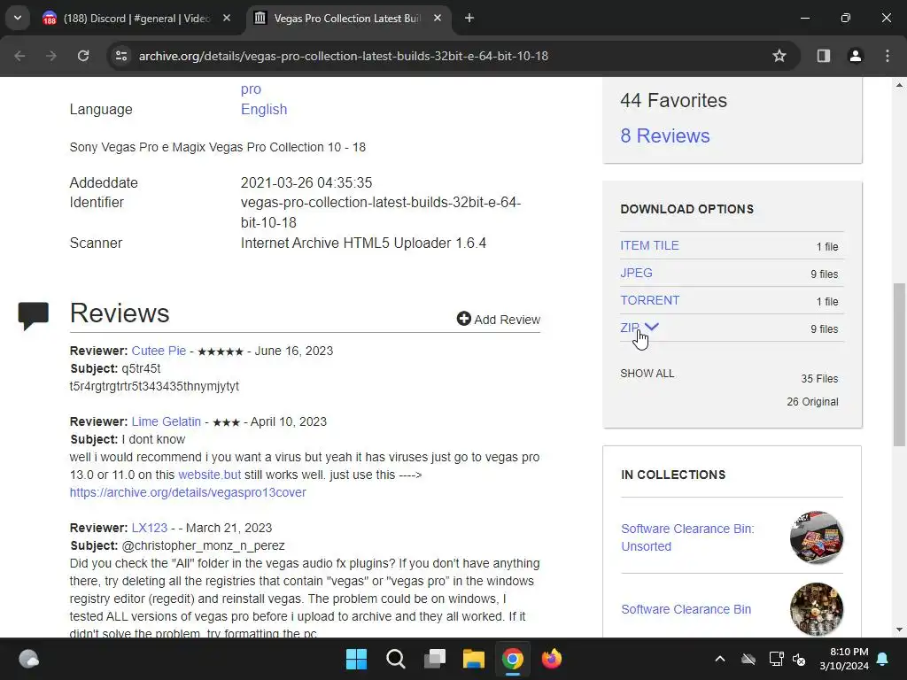Show all download files
Viewport: 907px width, 680px height.
point(647,374)
